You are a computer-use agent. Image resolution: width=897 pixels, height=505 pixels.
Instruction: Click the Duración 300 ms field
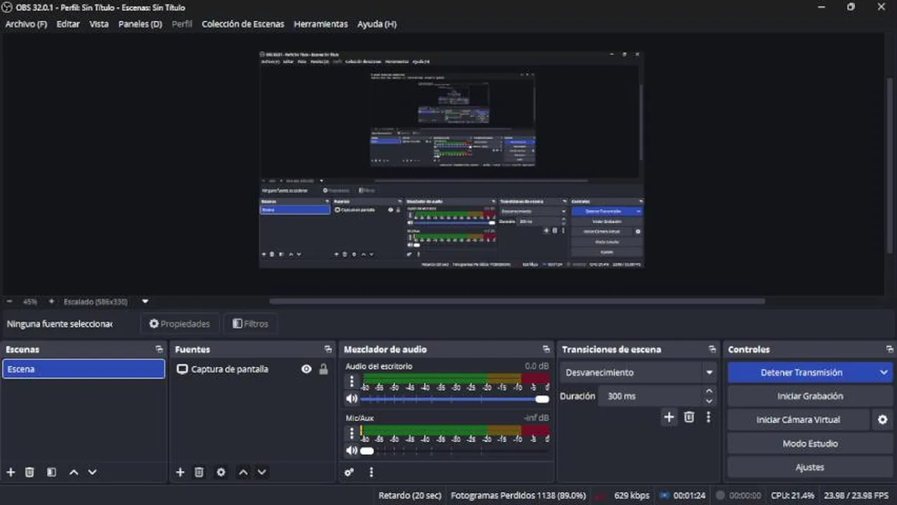click(649, 396)
